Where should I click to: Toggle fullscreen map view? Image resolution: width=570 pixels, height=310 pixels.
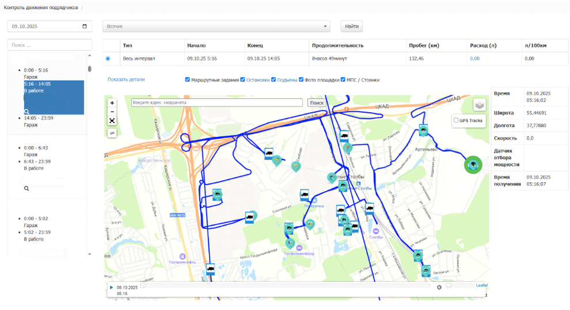pyautogui.click(x=112, y=121)
